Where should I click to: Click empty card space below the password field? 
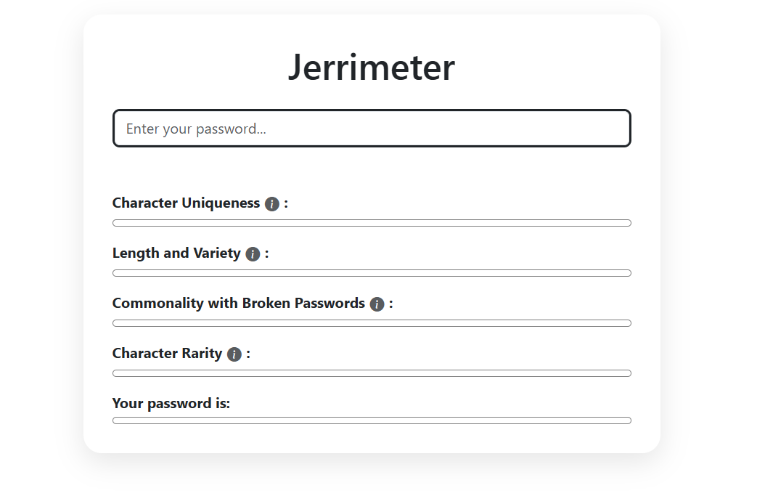pos(372,171)
